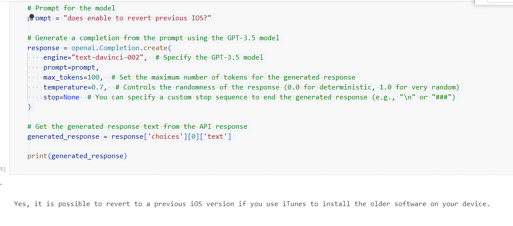Click the "prompt=prompt," argument line
Image resolution: width=513 pixels, height=226 pixels.
pyautogui.click(x=71, y=67)
